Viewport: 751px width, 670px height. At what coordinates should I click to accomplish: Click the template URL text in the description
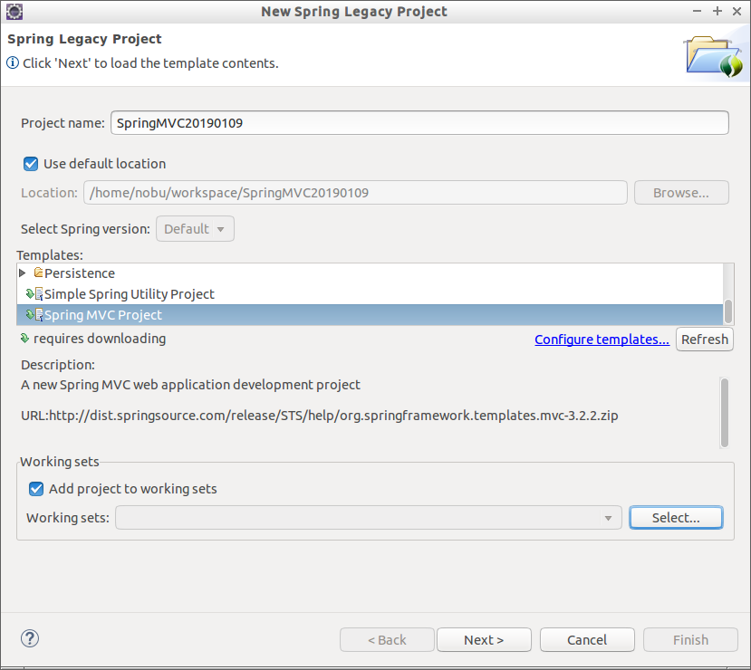(320, 416)
